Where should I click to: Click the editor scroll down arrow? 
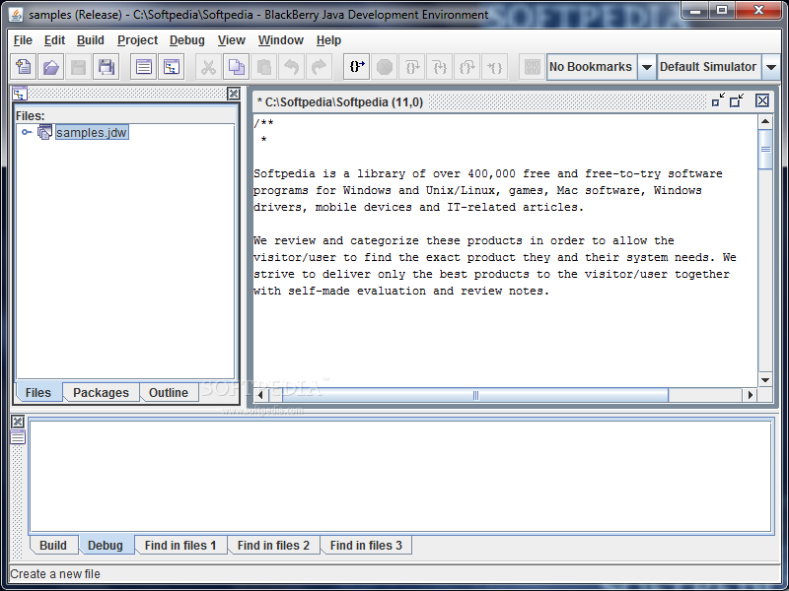coord(765,380)
